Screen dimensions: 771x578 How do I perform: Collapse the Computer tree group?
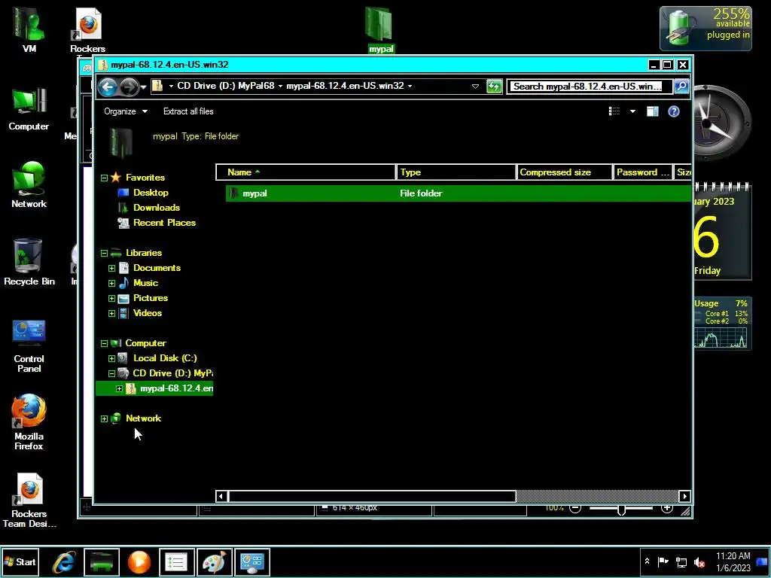[x=104, y=343]
